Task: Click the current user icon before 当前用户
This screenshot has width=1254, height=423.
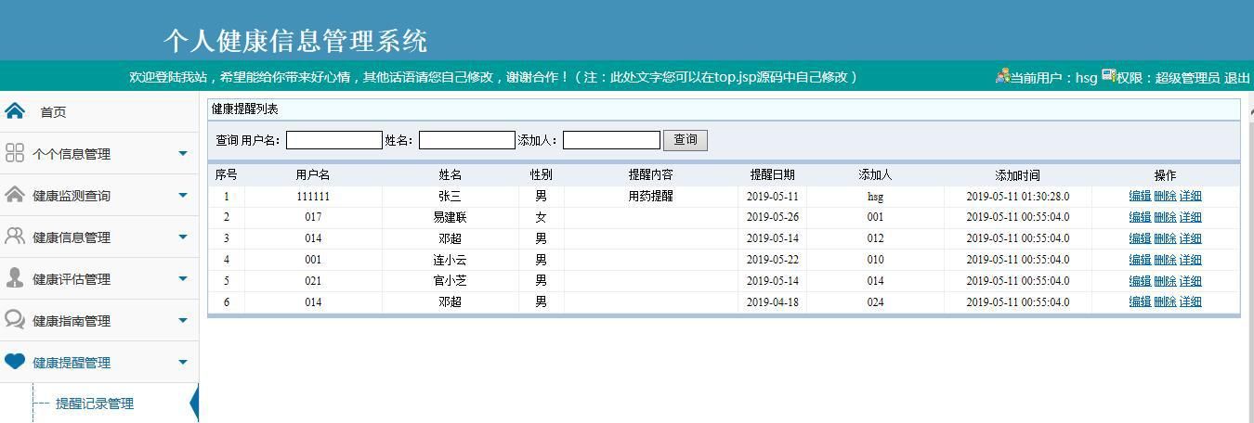Action: [1002, 76]
